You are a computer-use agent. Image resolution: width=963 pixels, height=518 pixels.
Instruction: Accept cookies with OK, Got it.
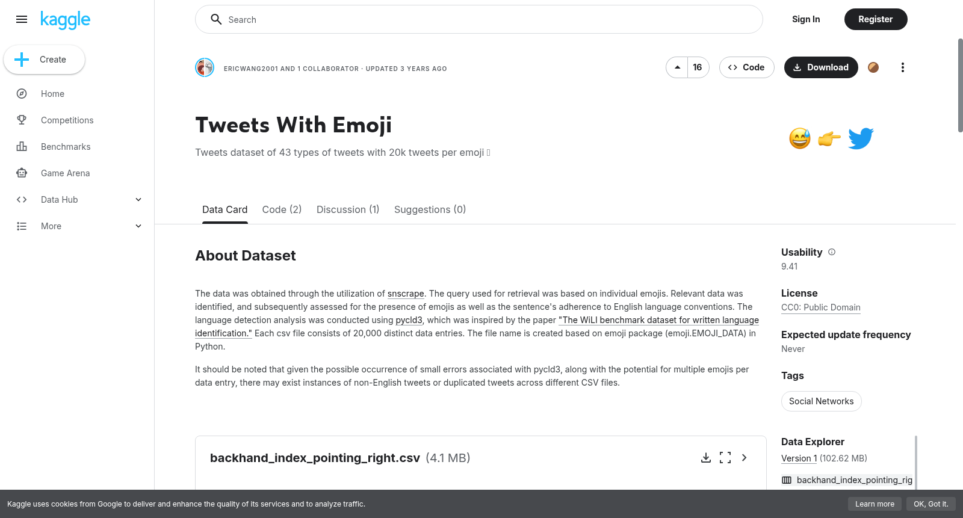pyautogui.click(x=931, y=504)
